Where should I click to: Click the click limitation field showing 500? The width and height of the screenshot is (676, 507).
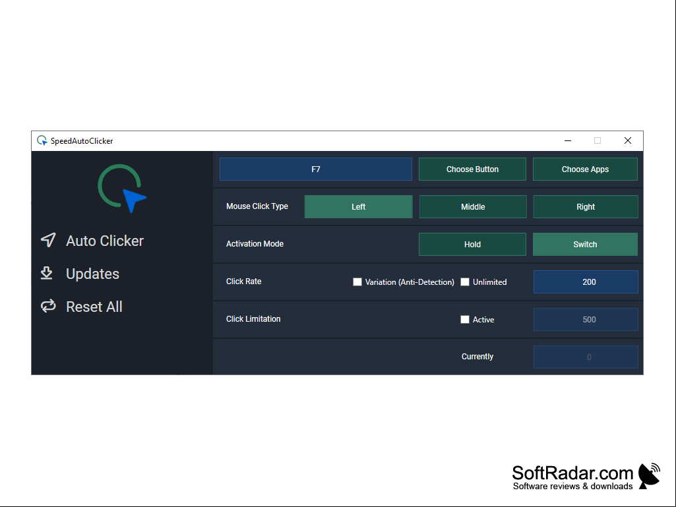pos(586,320)
